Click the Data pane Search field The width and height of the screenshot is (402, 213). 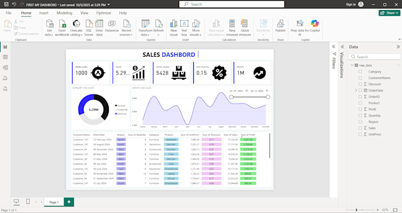(375, 57)
